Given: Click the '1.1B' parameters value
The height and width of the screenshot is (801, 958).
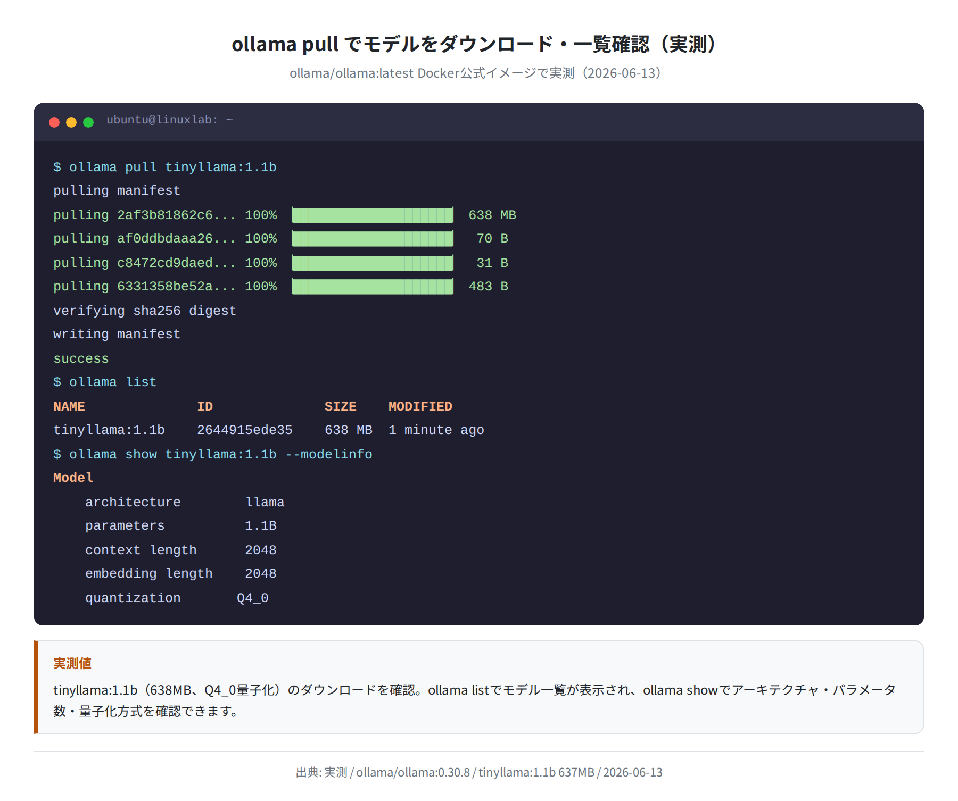Looking at the screenshot, I should pos(261,525).
